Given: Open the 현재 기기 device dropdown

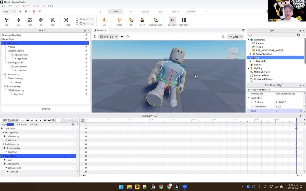Looking at the screenshot, I should [x=109, y=37].
